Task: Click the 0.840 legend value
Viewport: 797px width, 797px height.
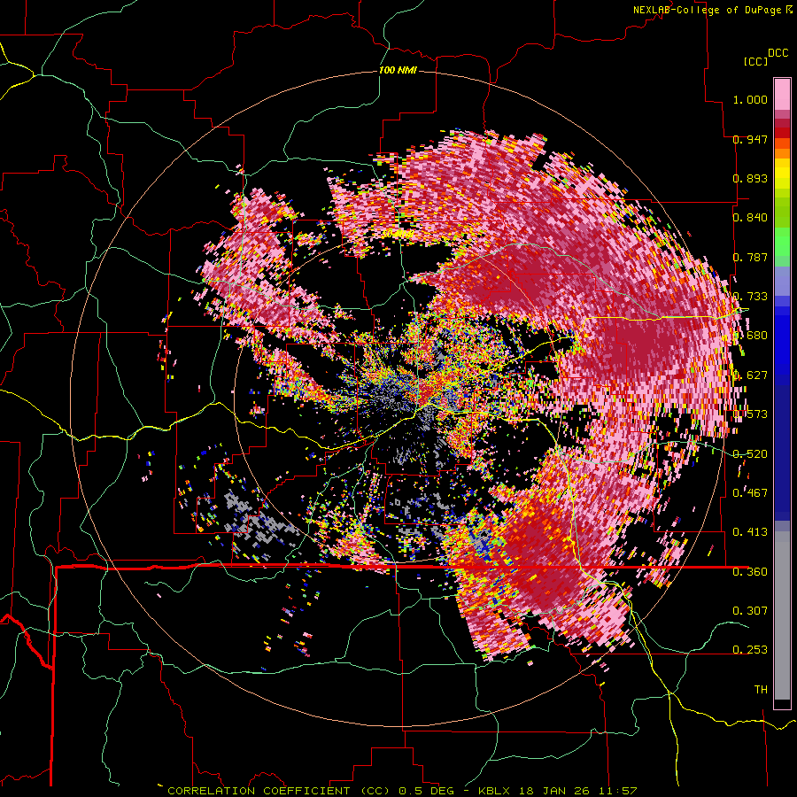Action: [750, 218]
